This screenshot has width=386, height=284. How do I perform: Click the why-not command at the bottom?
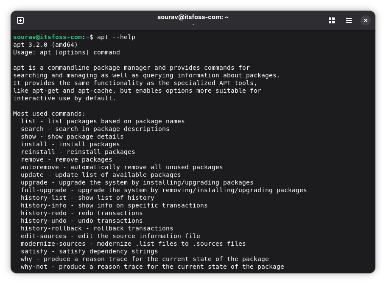click(153, 267)
